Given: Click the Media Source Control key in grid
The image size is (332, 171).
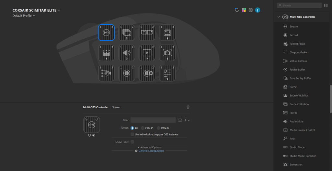Looking at the screenshot, I should pyautogui.click(x=147, y=53).
